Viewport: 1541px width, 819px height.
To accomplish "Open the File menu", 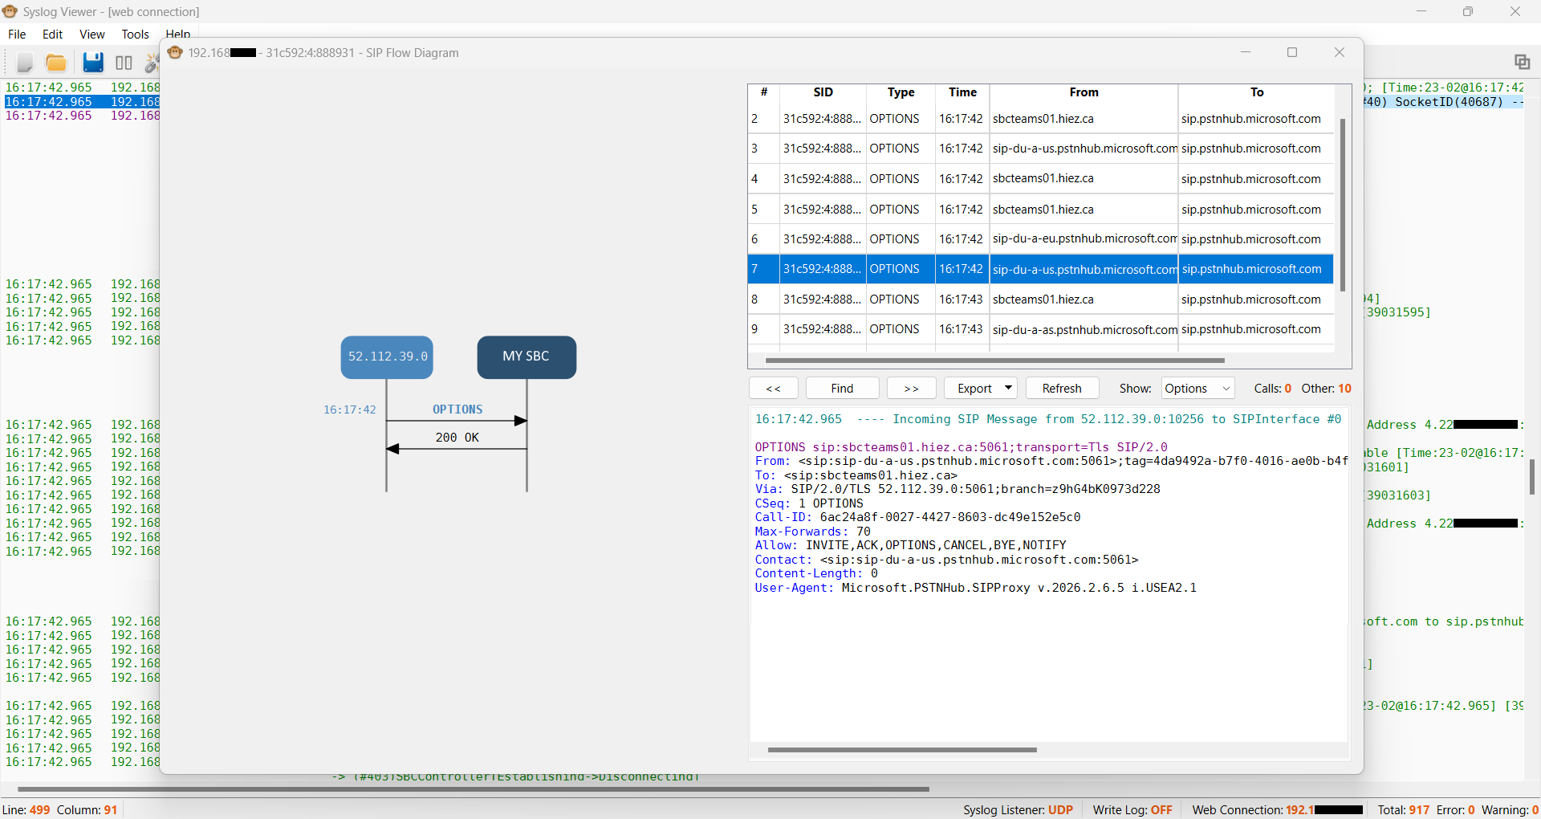I will tap(17, 35).
